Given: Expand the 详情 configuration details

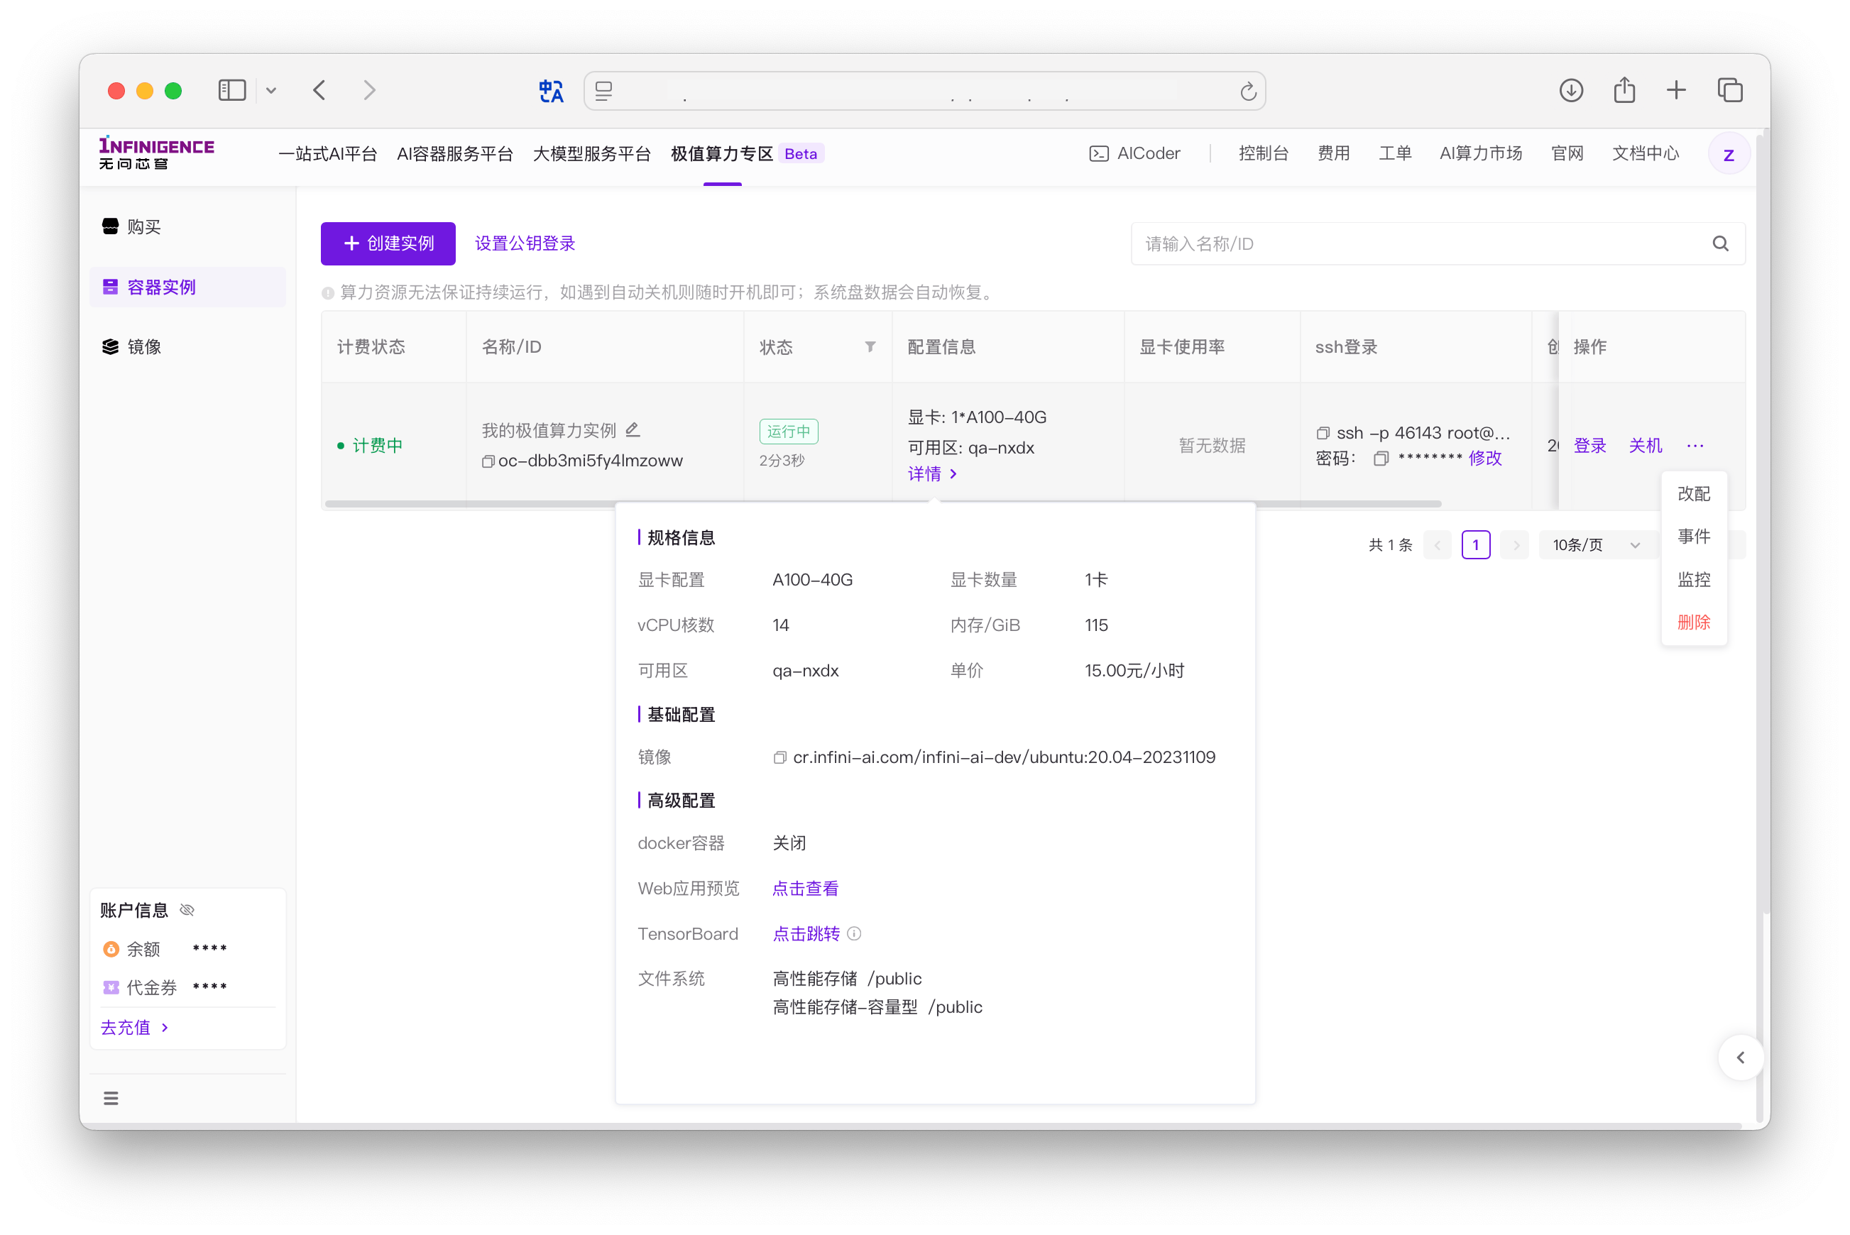Looking at the screenshot, I should point(931,474).
